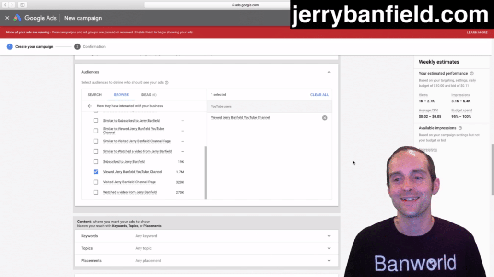Go back with the Safari back arrow
Viewport: 494px width, 277px height.
[5, 5]
